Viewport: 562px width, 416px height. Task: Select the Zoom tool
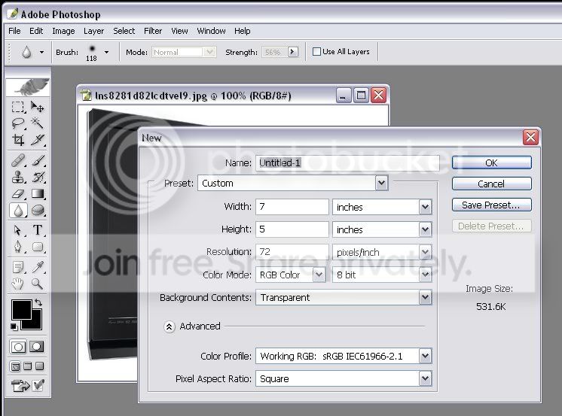pyautogui.click(x=37, y=284)
